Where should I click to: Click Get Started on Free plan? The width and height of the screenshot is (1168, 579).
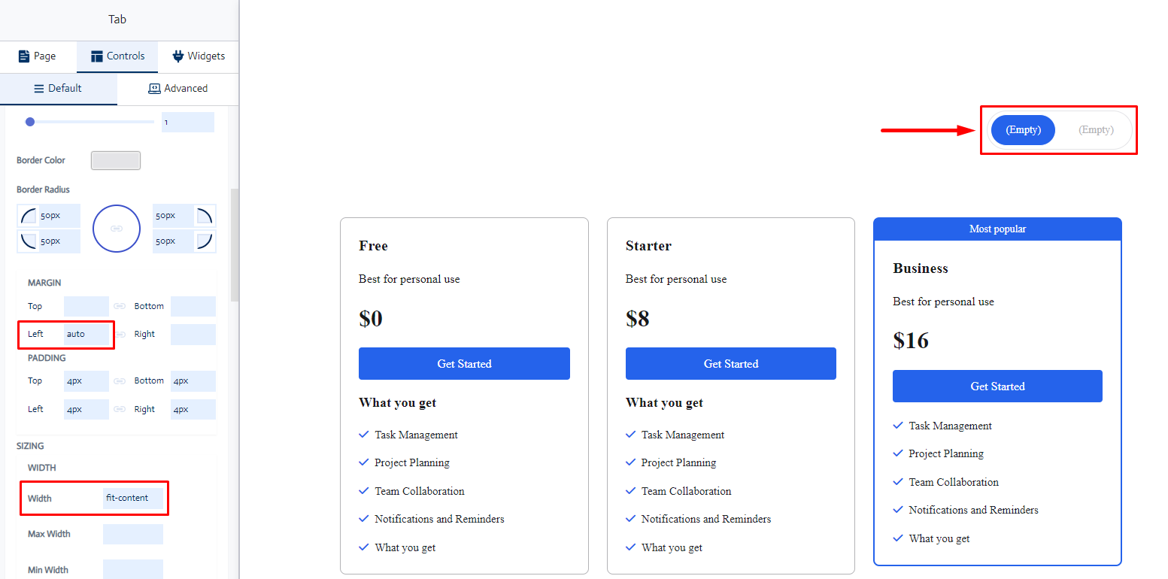[464, 363]
